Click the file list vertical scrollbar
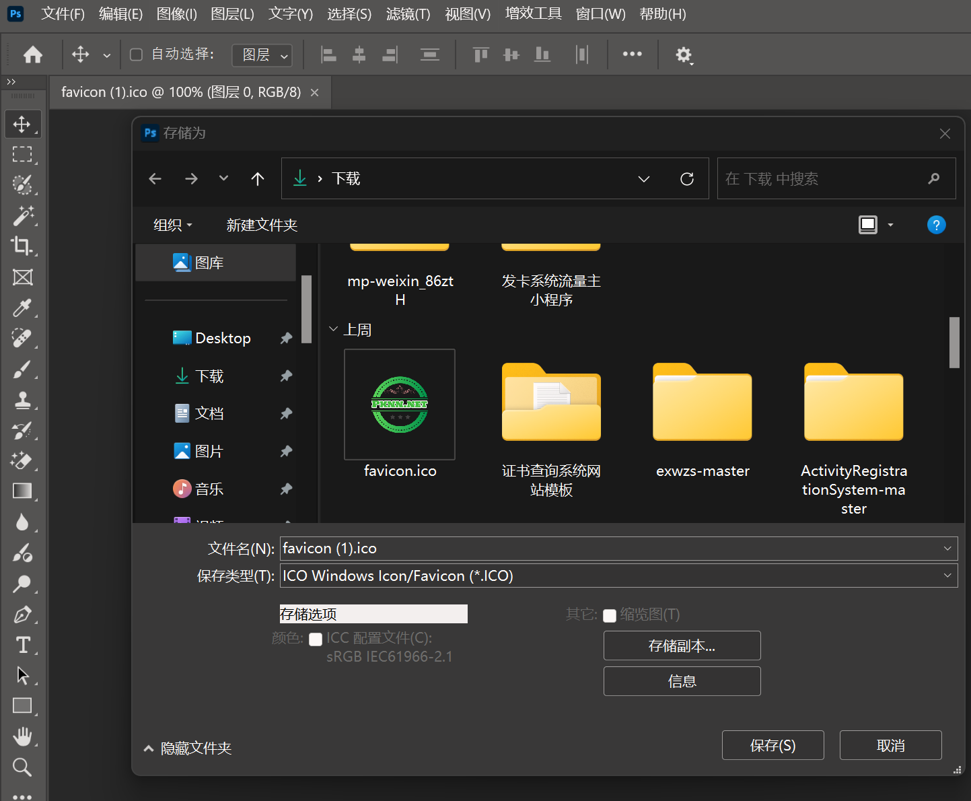The height and width of the screenshot is (801, 971). [x=954, y=343]
